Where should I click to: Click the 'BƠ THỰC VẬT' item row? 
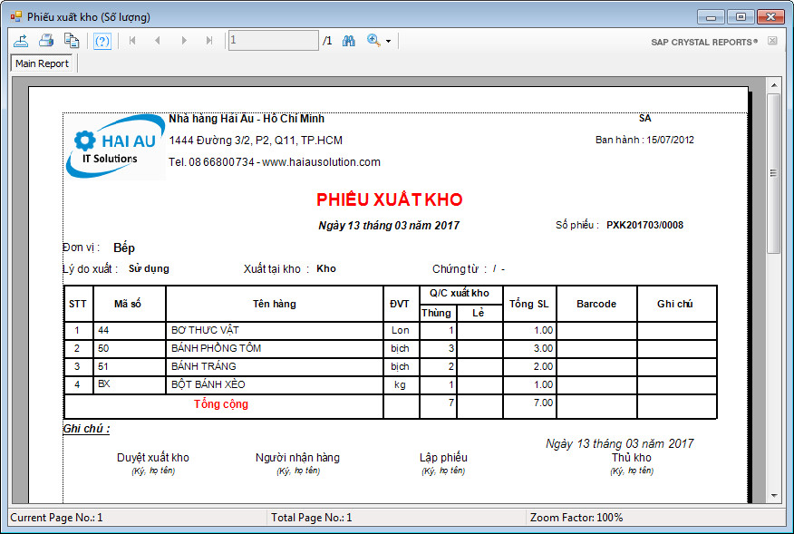(391, 330)
